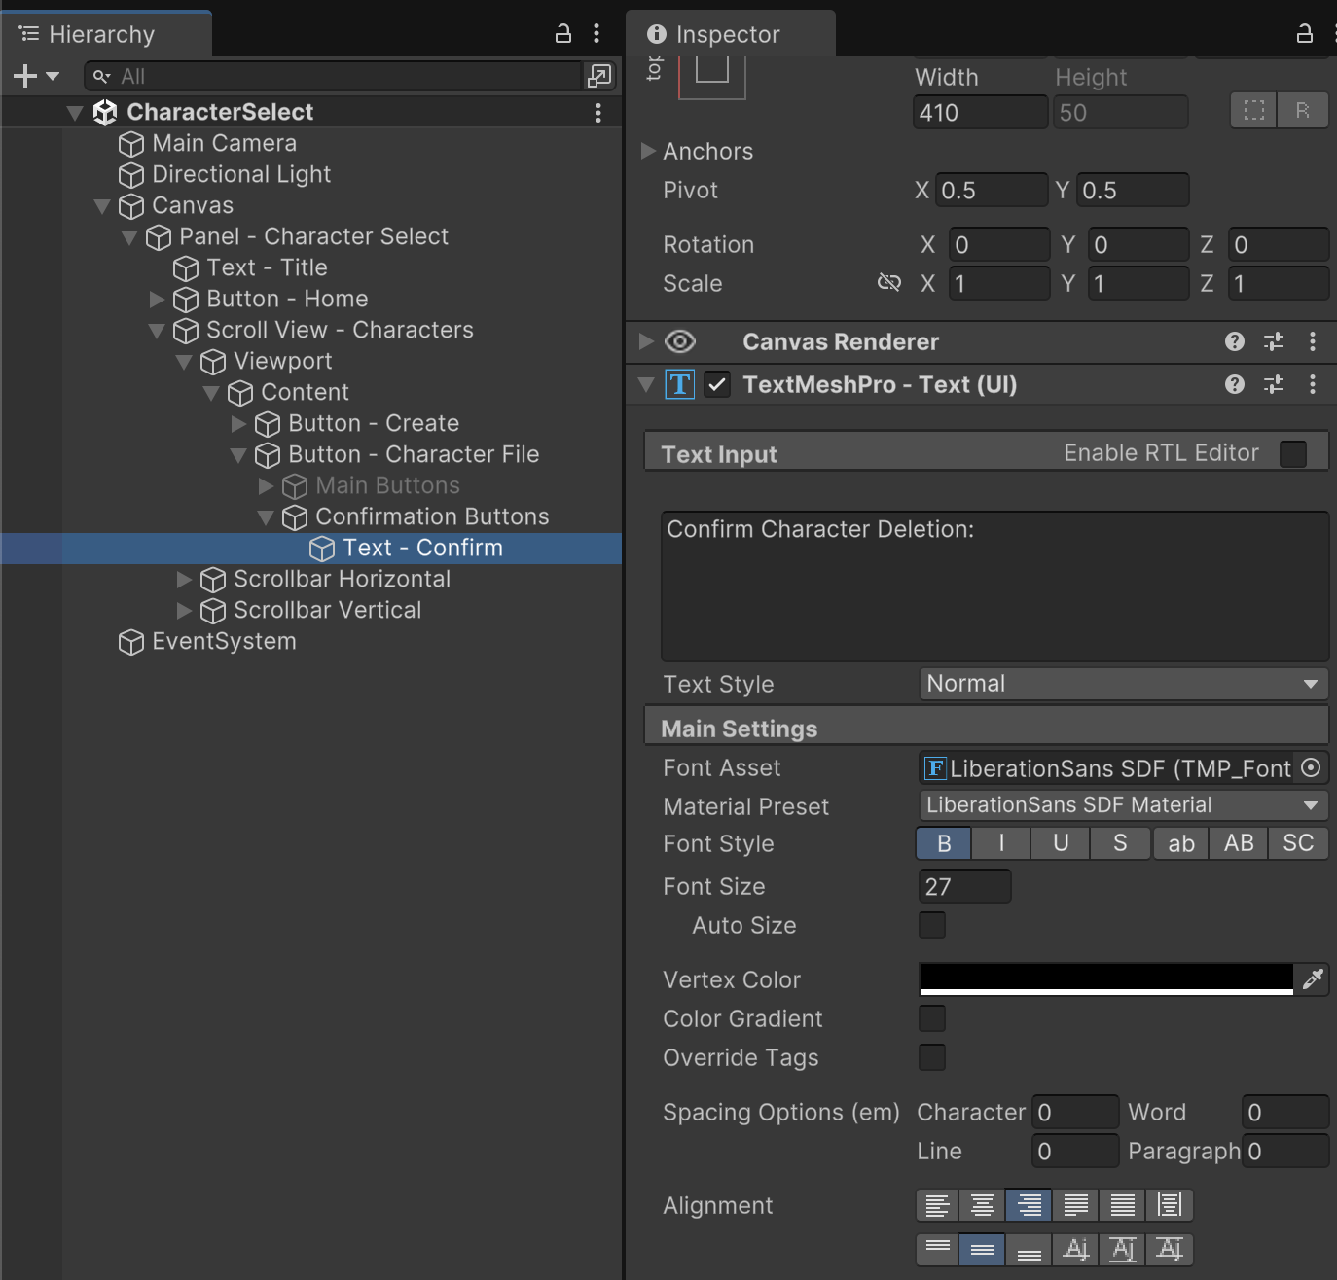Select center horizontal text alignment
1337x1280 pixels.
[982, 1205]
